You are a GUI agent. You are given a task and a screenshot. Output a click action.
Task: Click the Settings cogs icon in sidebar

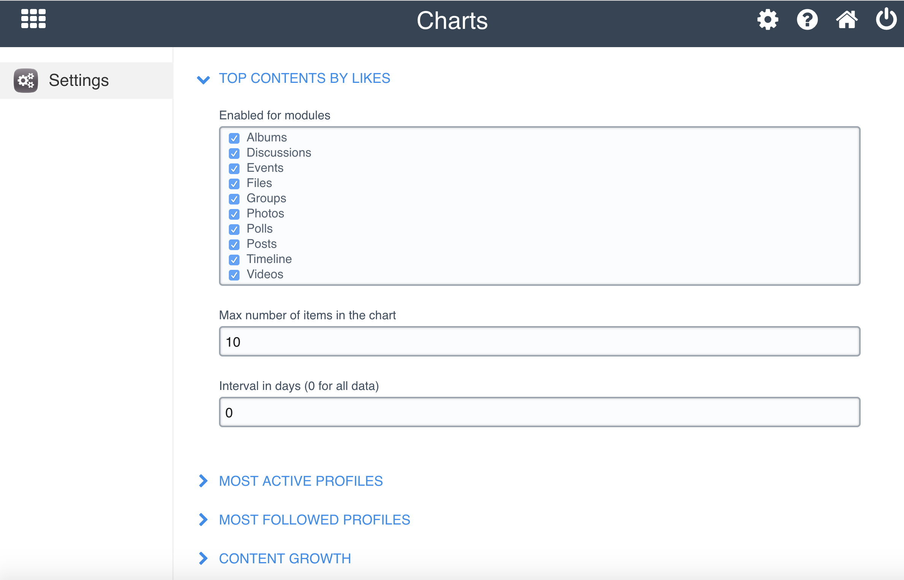click(26, 81)
